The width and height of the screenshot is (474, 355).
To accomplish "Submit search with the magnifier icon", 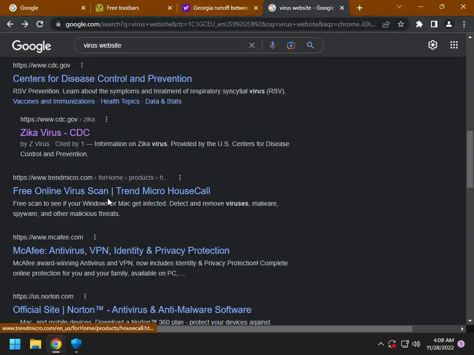I will 310,45.
